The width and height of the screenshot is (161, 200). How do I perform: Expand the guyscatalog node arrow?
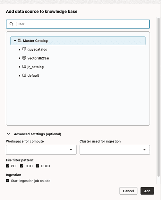pyautogui.click(x=20, y=49)
